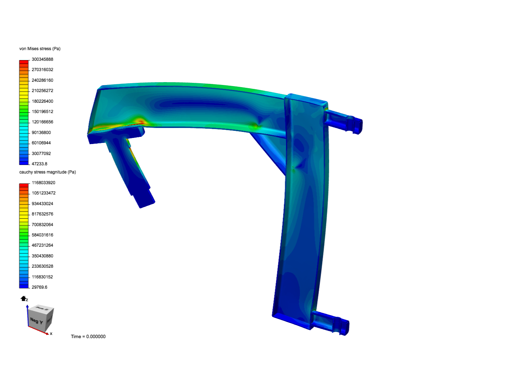Click the home view reset icon
The width and height of the screenshot is (512, 384).
click(x=23, y=298)
